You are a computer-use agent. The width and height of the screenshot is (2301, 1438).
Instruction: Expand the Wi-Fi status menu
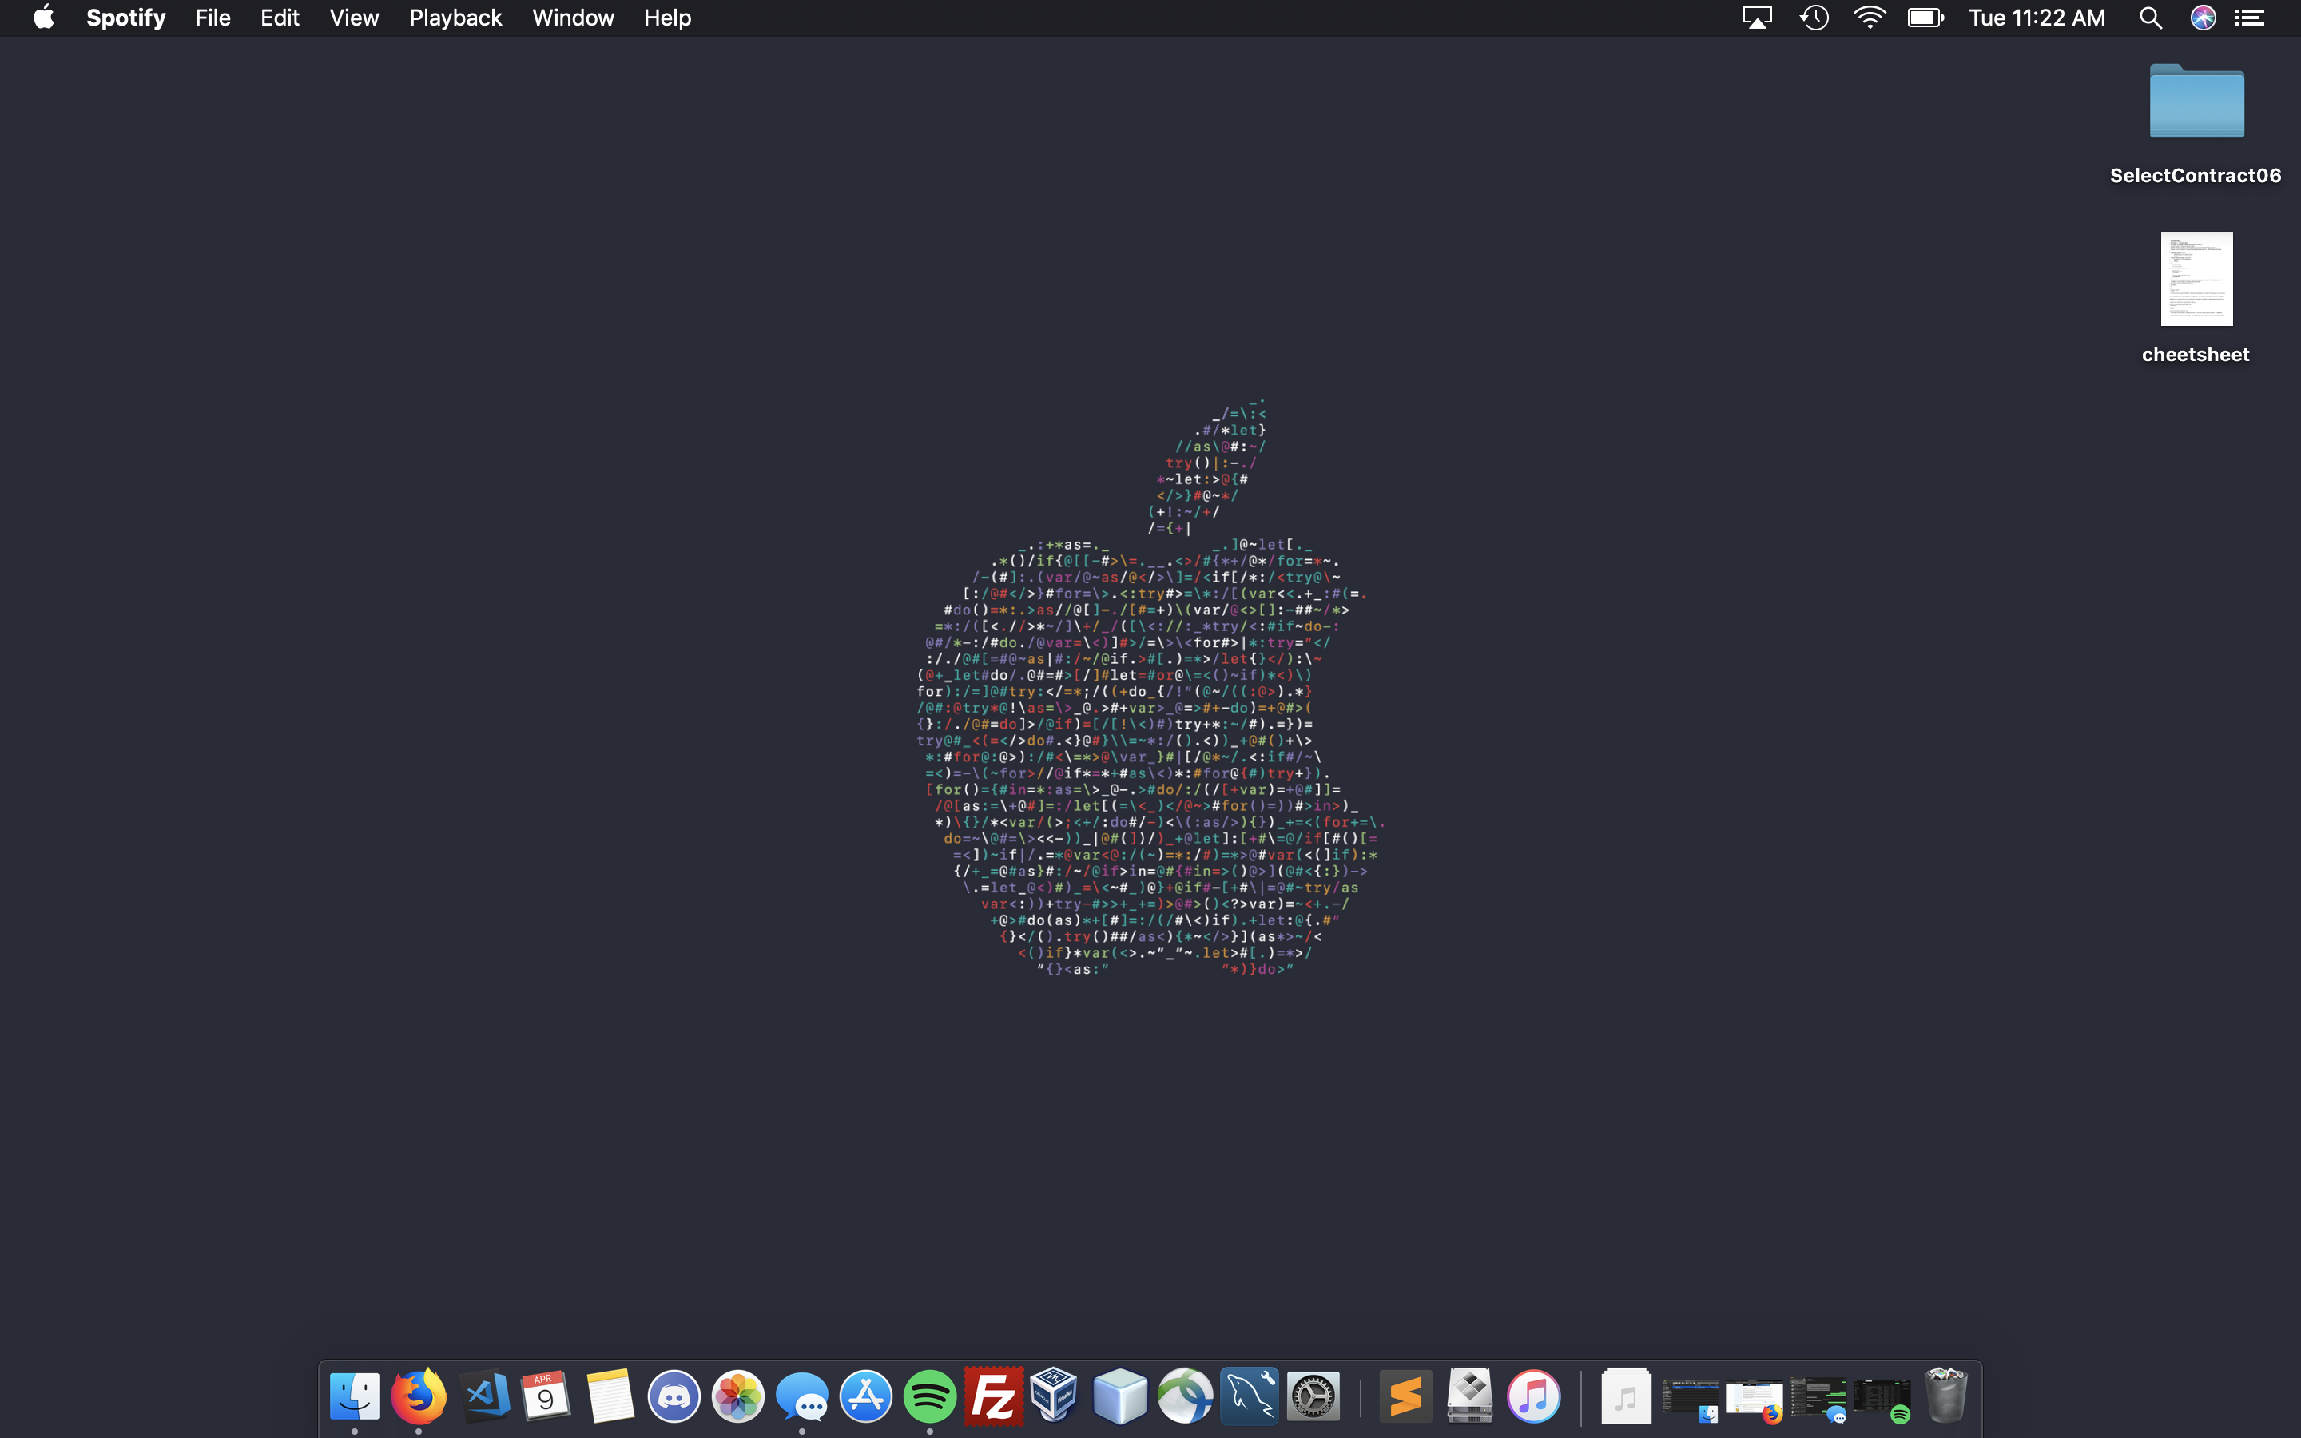[1869, 18]
